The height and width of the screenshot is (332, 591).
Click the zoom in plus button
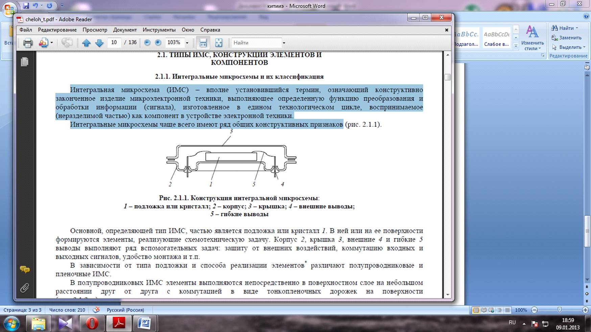click(158, 43)
